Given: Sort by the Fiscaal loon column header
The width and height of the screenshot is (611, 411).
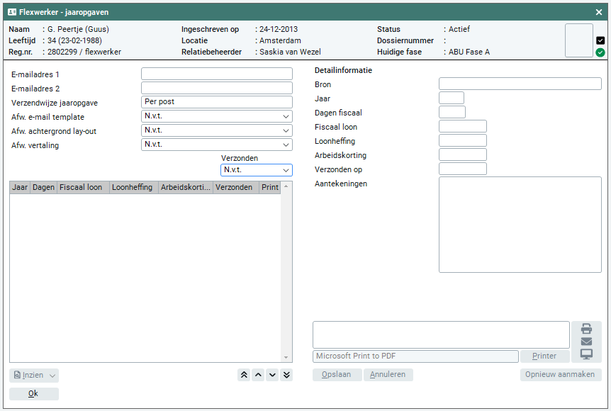Looking at the screenshot, I should (83, 188).
